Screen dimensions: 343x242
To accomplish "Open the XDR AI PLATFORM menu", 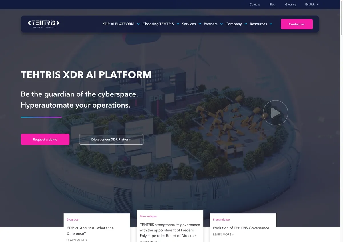I will (118, 24).
